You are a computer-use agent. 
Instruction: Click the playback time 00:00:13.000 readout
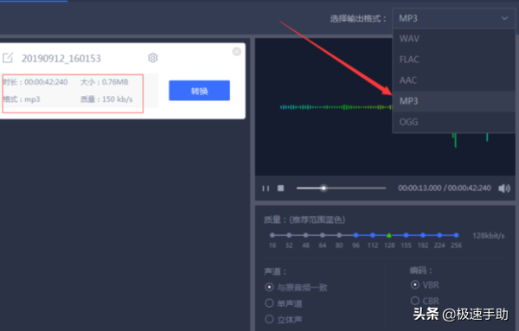(420, 188)
